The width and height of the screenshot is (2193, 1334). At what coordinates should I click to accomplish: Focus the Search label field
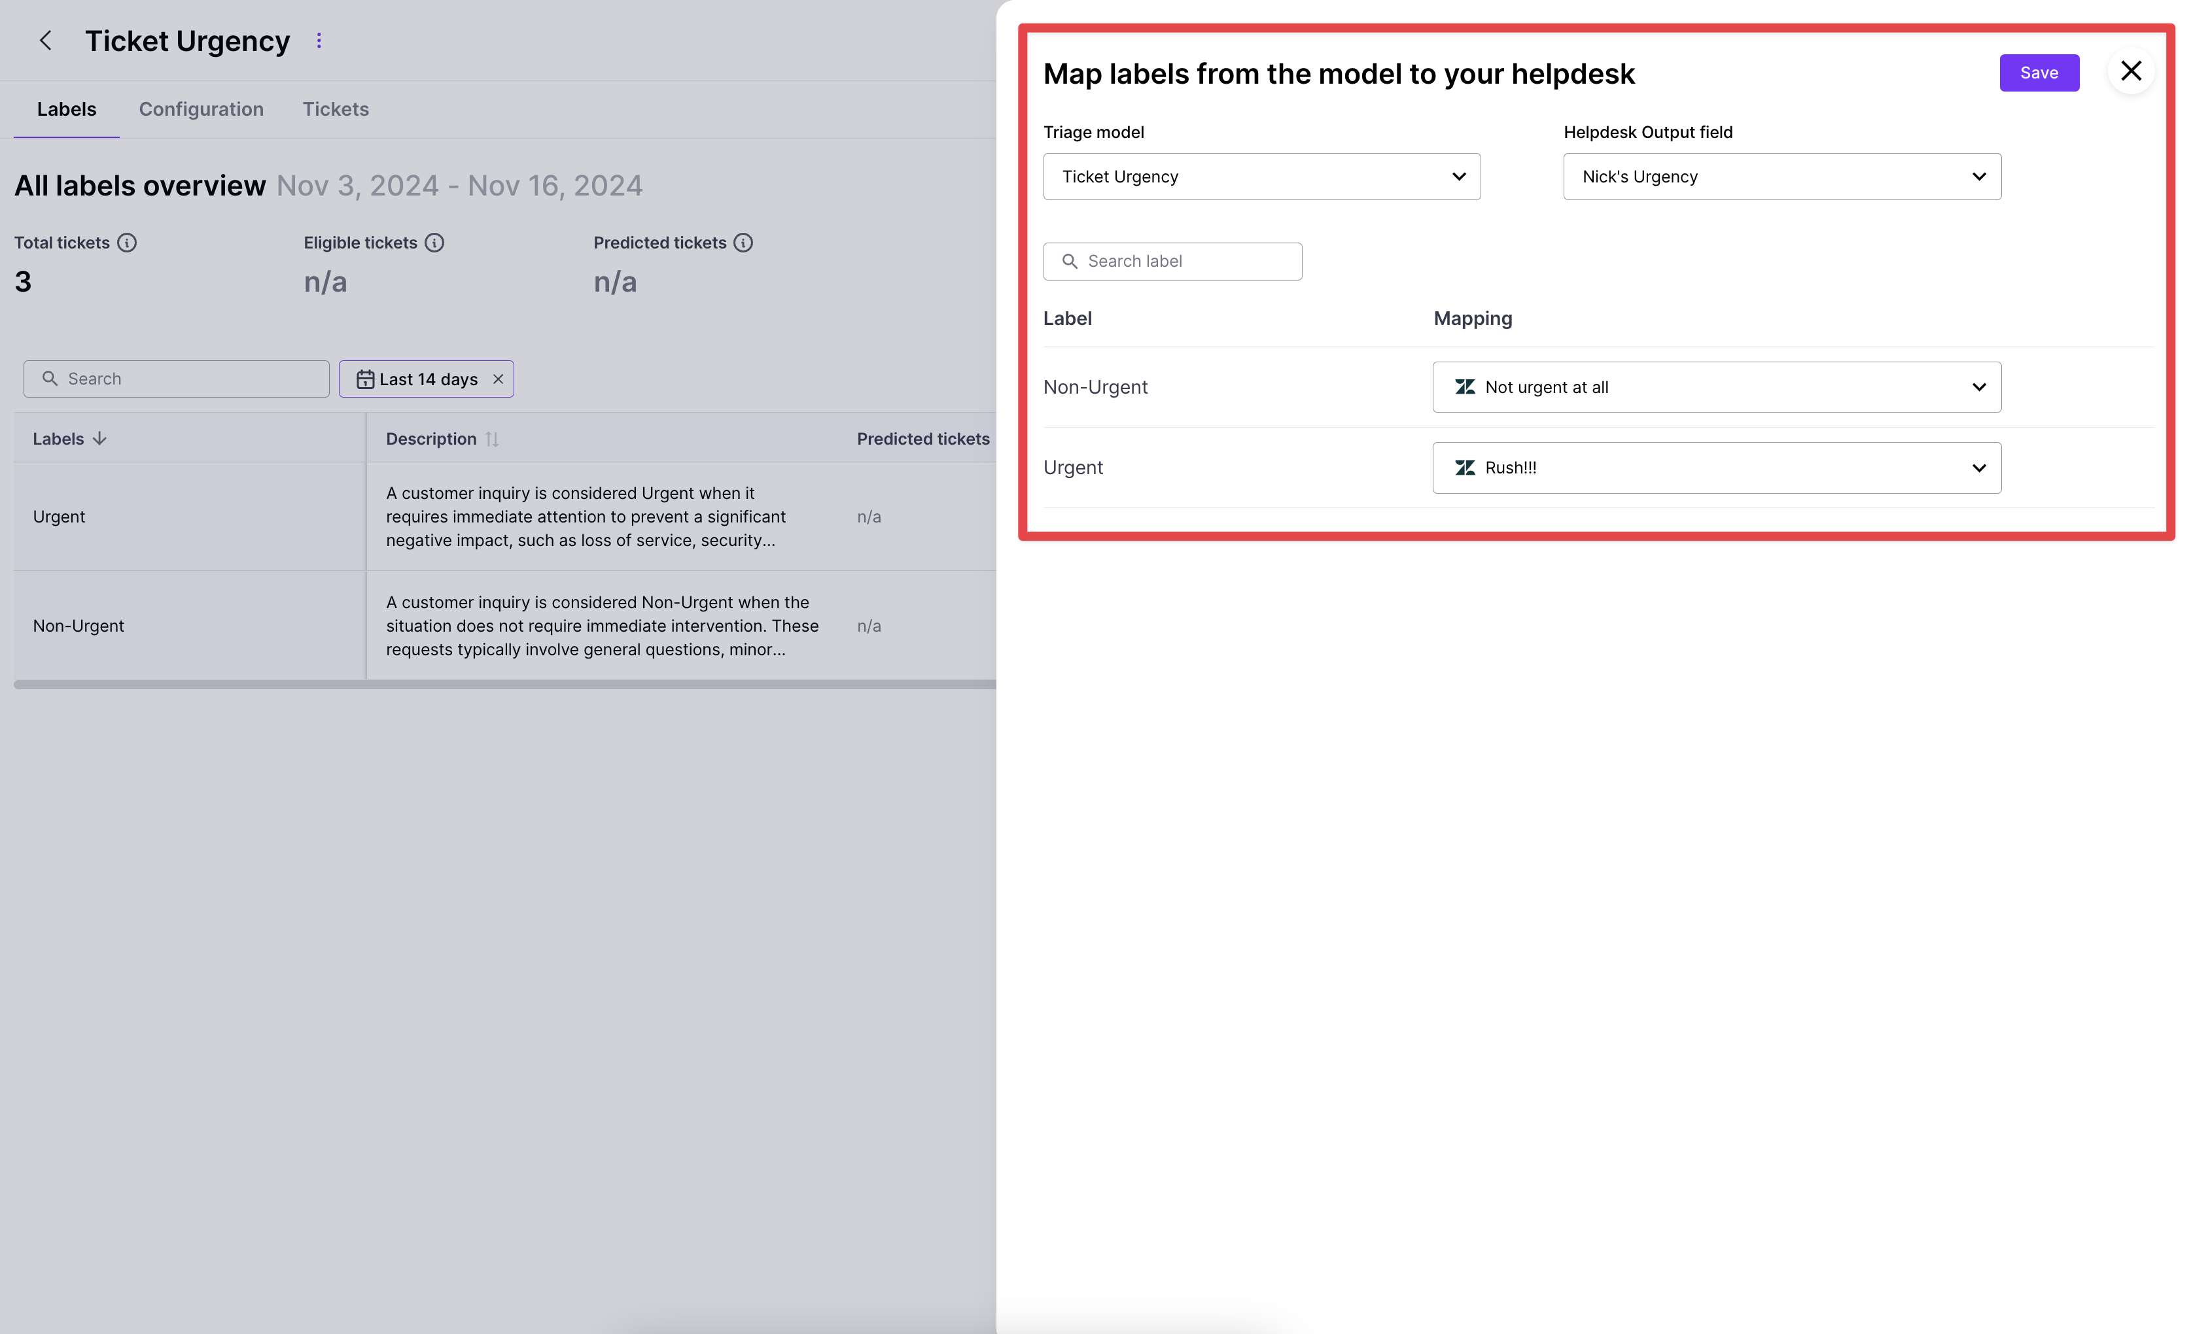[x=1172, y=262]
